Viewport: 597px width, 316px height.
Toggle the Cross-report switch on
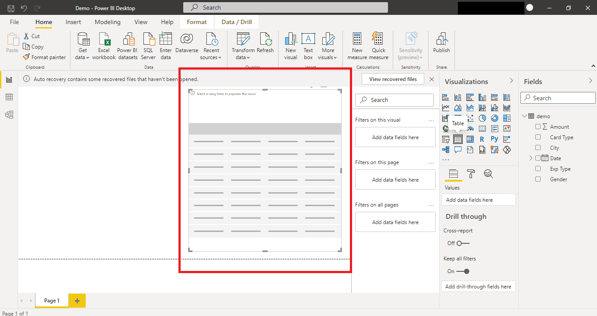462,243
